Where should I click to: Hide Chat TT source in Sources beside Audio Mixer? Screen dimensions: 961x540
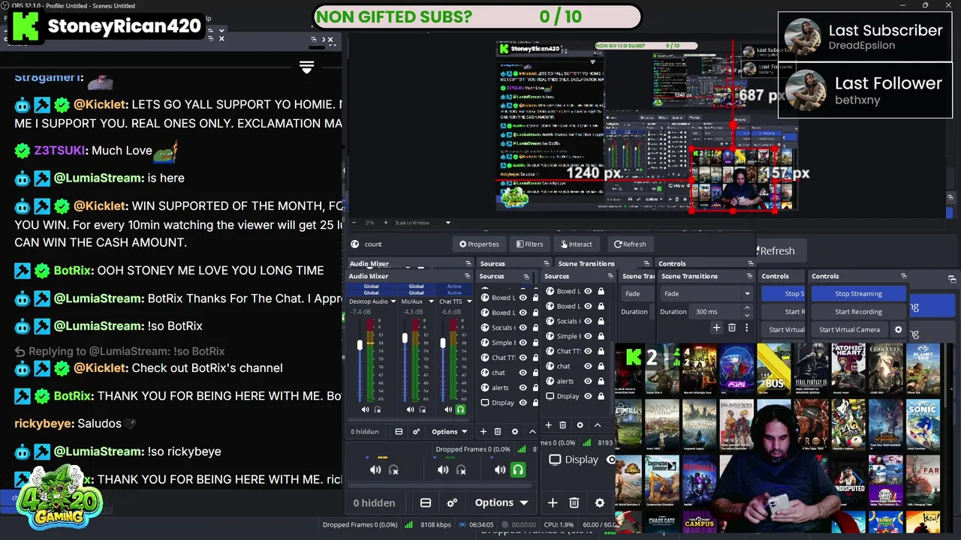pos(523,358)
